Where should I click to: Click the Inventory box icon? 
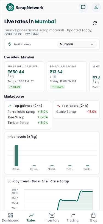52,215
